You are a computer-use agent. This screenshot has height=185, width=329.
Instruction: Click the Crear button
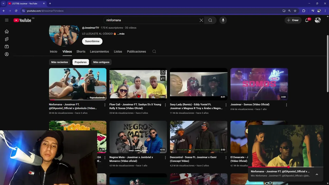click(293, 20)
